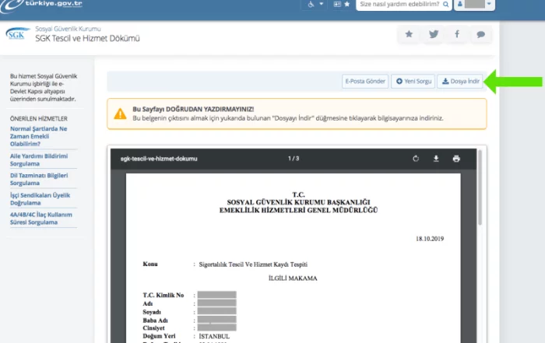This screenshot has width=545, height=343.
Task: Click the ID card icon in top bar
Action: (337, 4)
